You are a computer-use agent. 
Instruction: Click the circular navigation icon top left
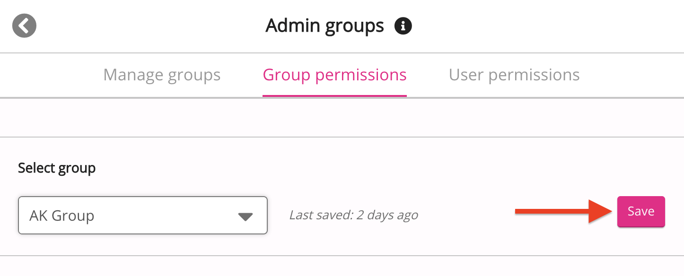coord(24,26)
